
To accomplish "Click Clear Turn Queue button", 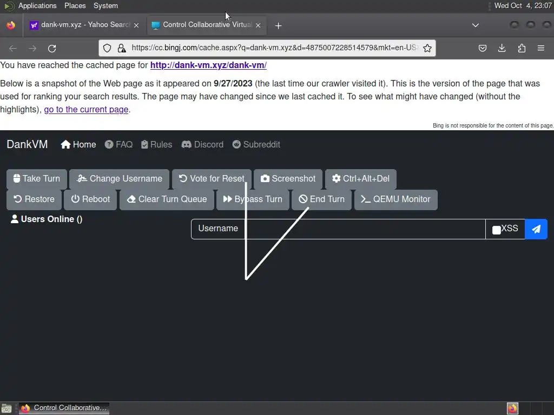I will pyautogui.click(x=167, y=199).
